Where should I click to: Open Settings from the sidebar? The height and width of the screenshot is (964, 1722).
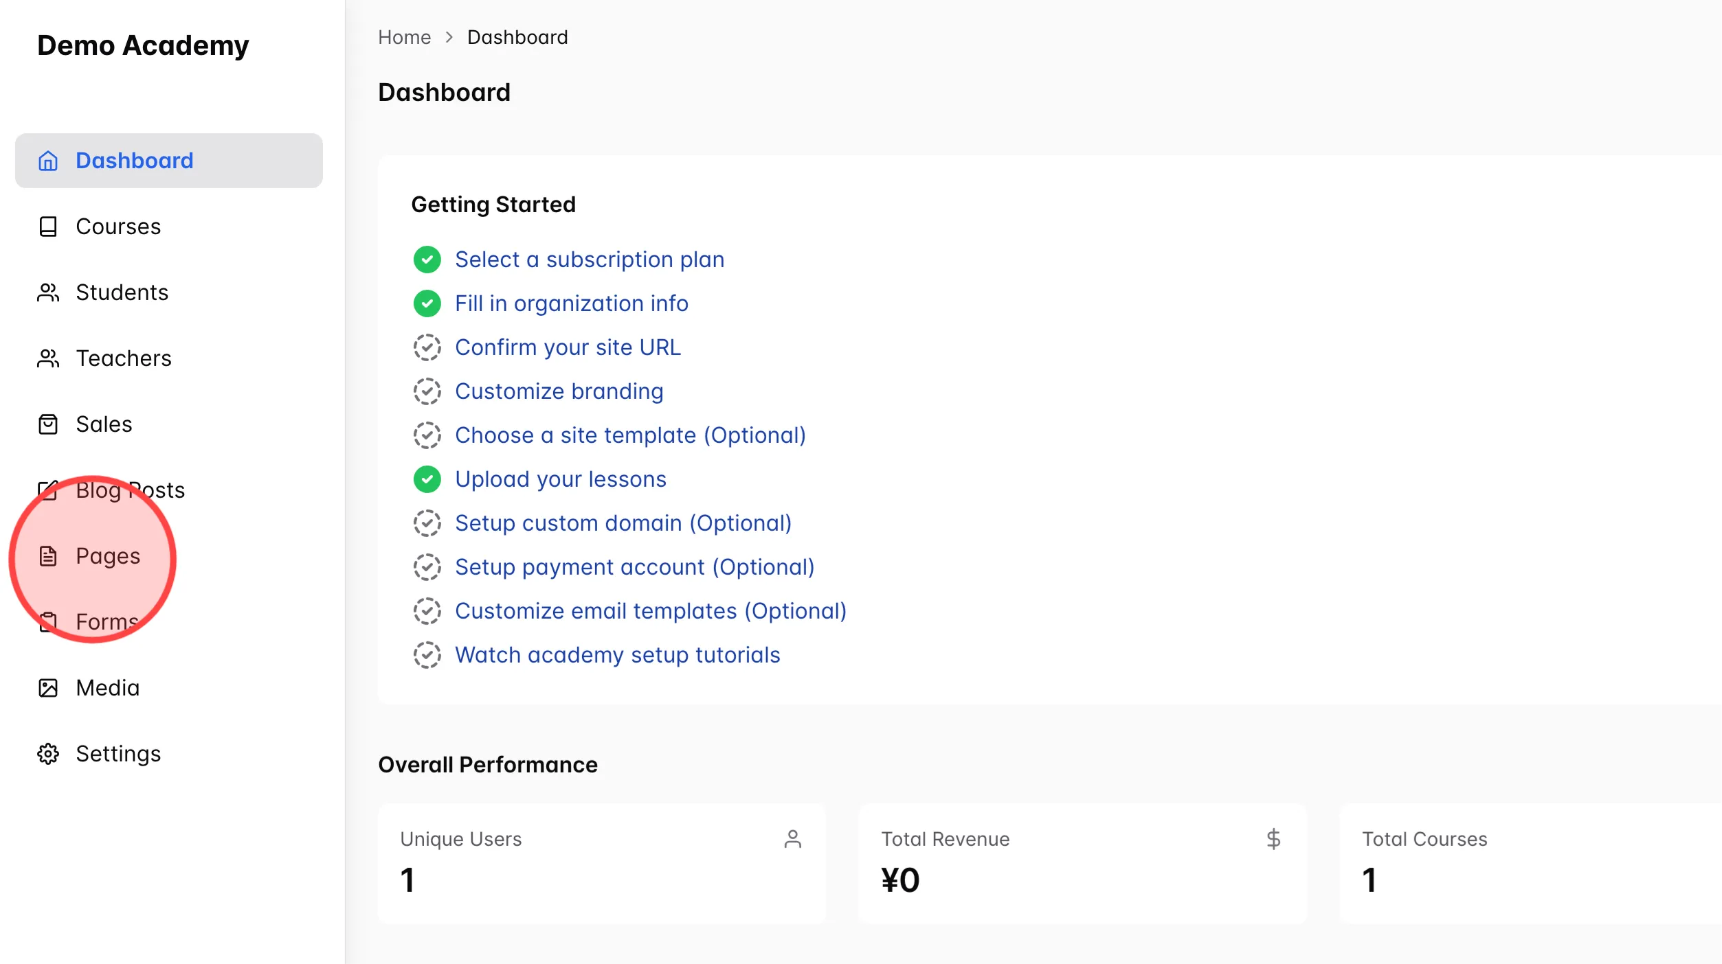tap(169, 754)
